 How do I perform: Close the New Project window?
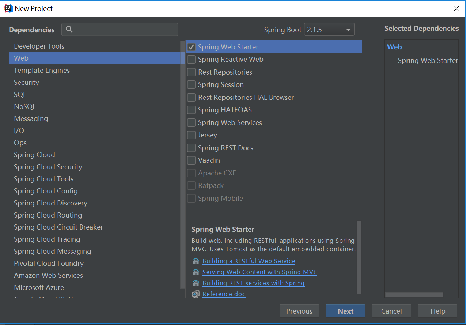[456, 9]
